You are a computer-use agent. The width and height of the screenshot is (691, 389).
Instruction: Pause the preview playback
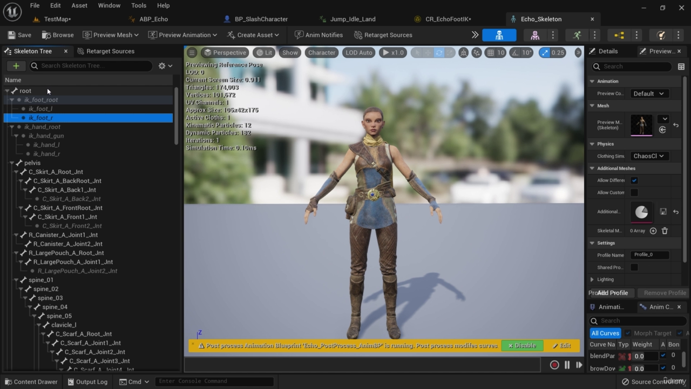567,365
